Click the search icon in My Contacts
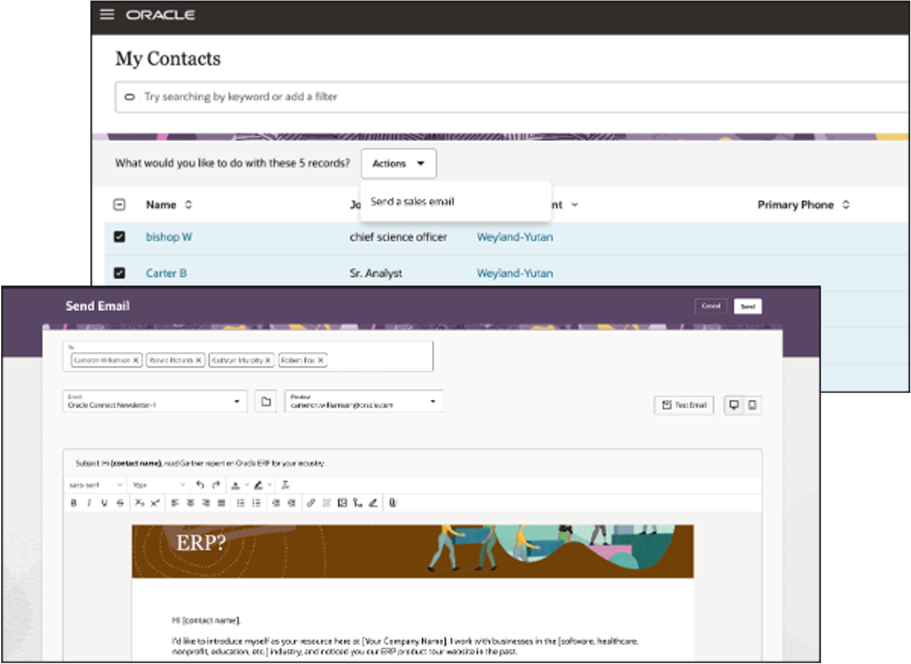The image size is (911, 664). (x=129, y=97)
